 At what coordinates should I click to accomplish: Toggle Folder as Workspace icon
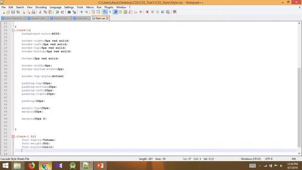(x=135, y=12)
